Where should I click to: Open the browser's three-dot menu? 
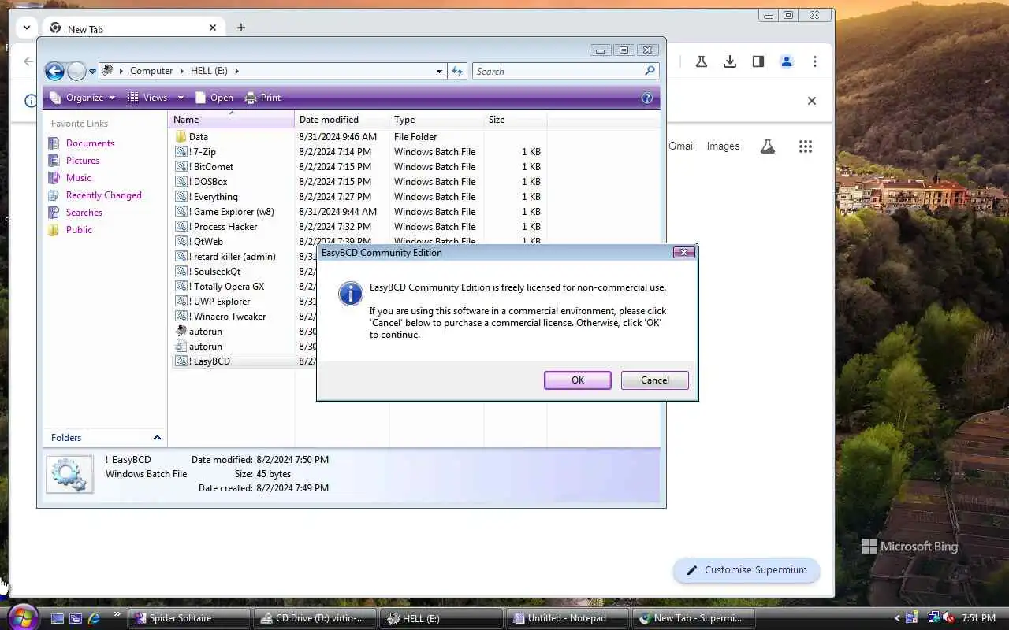coord(815,61)
